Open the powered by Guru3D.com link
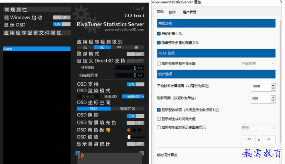 click(124, 30)
